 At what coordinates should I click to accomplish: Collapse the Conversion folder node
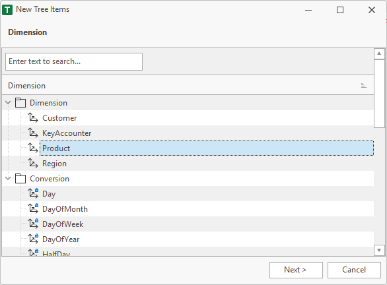point(8,178)
